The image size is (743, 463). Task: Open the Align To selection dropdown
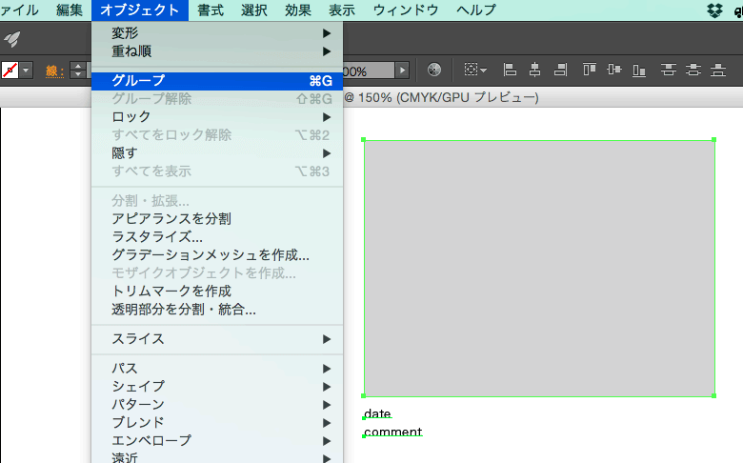coord(475,70)
